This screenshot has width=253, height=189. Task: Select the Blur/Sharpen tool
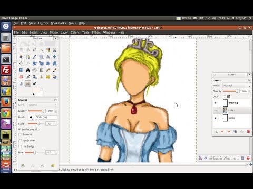(21, 83)
